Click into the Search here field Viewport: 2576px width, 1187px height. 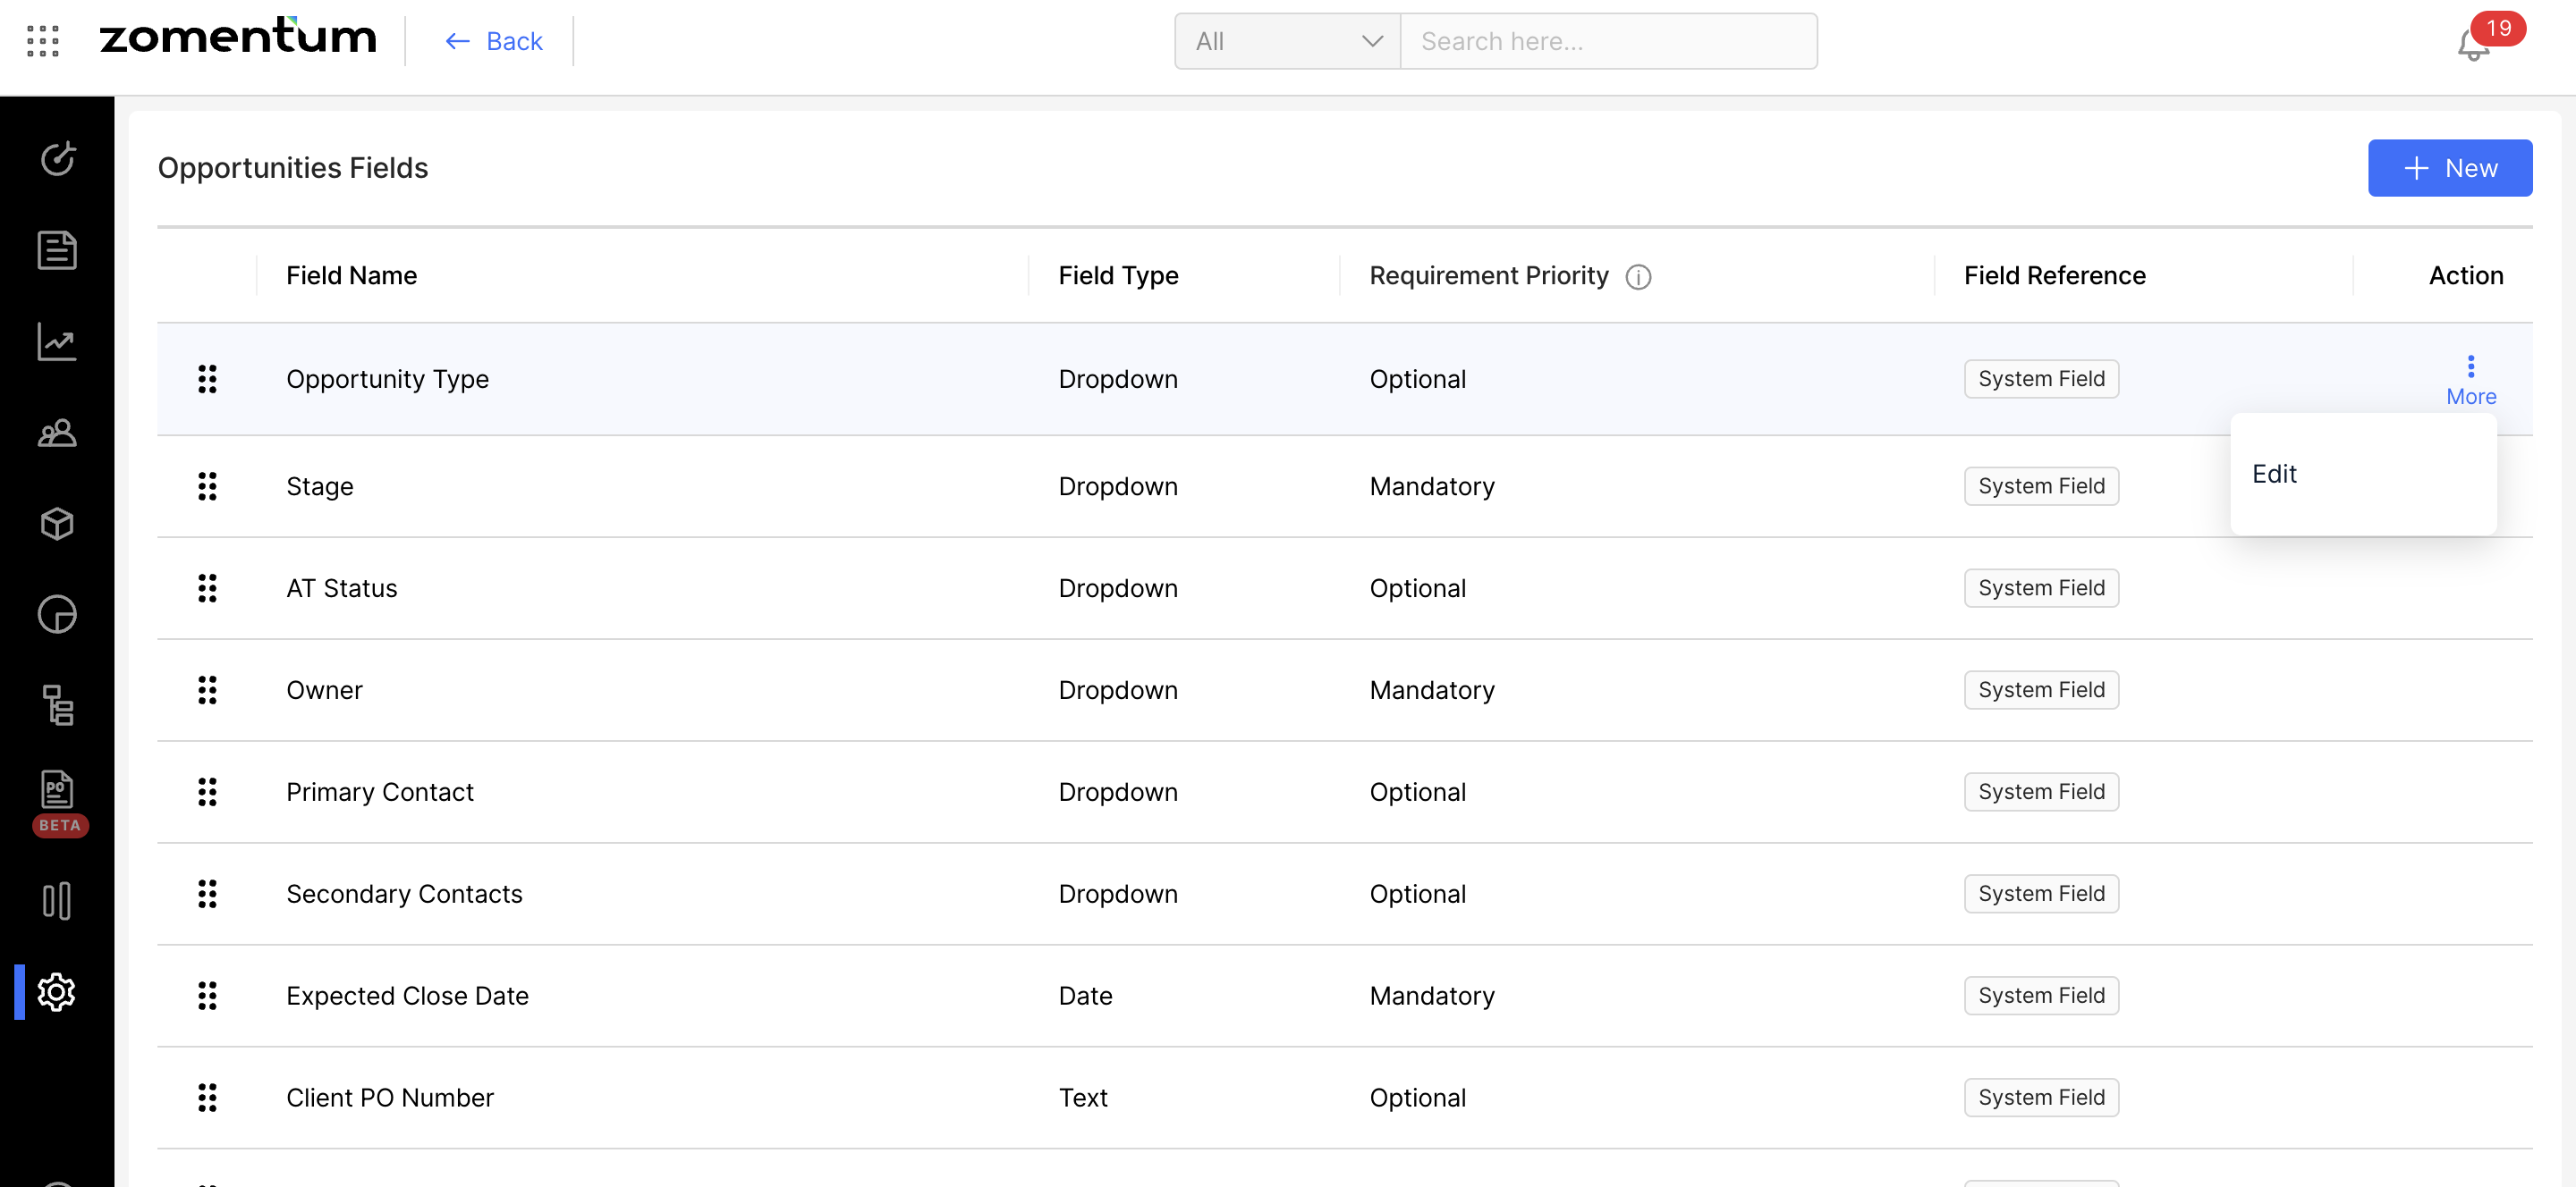[1608, 41]
